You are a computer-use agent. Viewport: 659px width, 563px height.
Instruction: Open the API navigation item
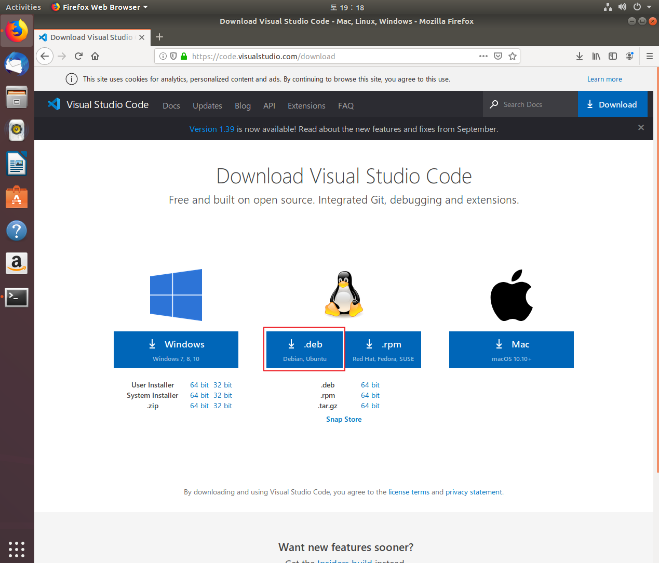pyautogui.click(x=269, y=105)
